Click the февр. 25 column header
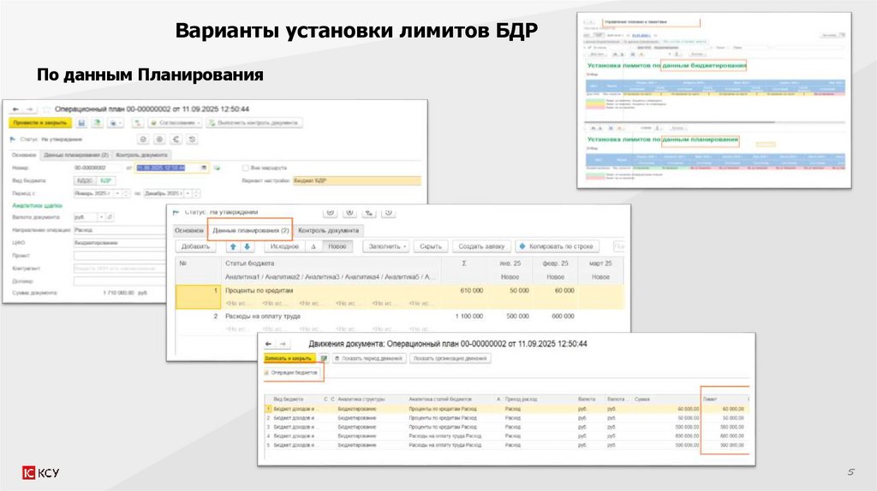Viewport: 877px width, 491px height. [x=555, y=263]
